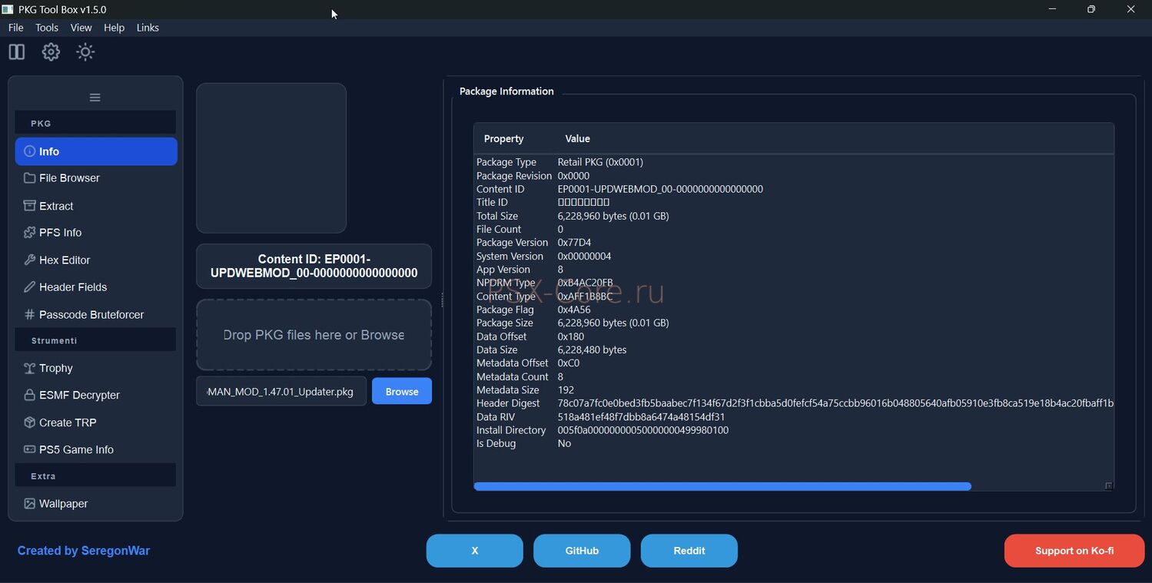The image size is (1152, 583).
Task: Collapse sidebar with the hamburger icon
Action: (x=95, y=98)
